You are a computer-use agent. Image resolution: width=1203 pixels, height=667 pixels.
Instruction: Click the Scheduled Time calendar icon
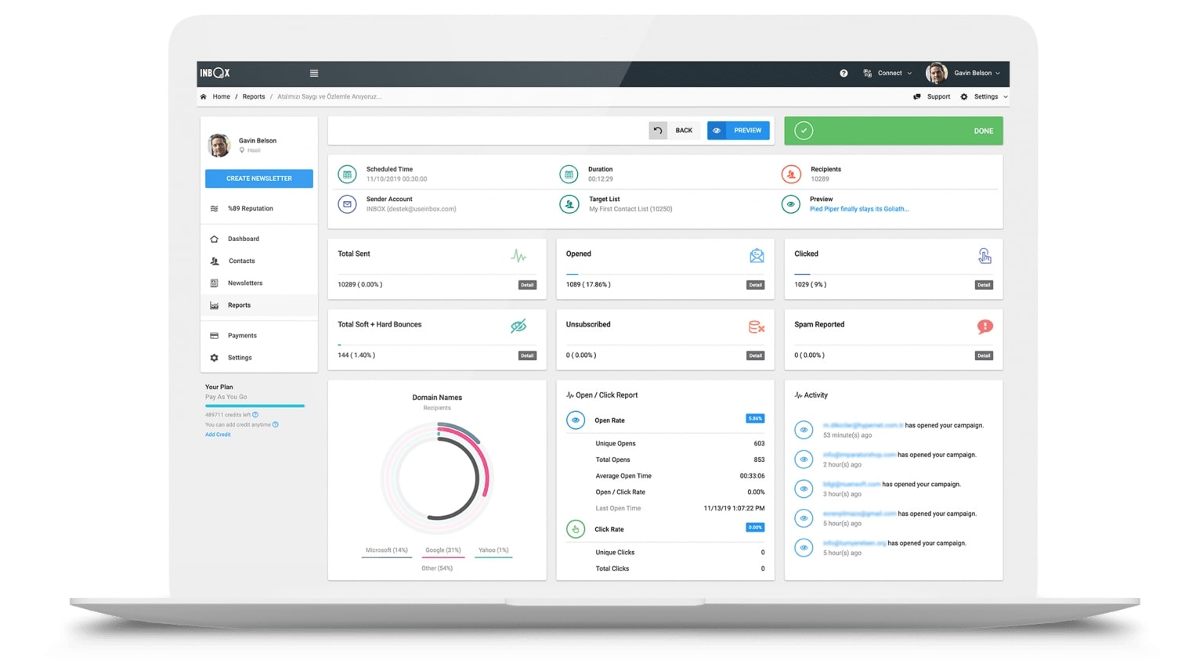(348, 174)
